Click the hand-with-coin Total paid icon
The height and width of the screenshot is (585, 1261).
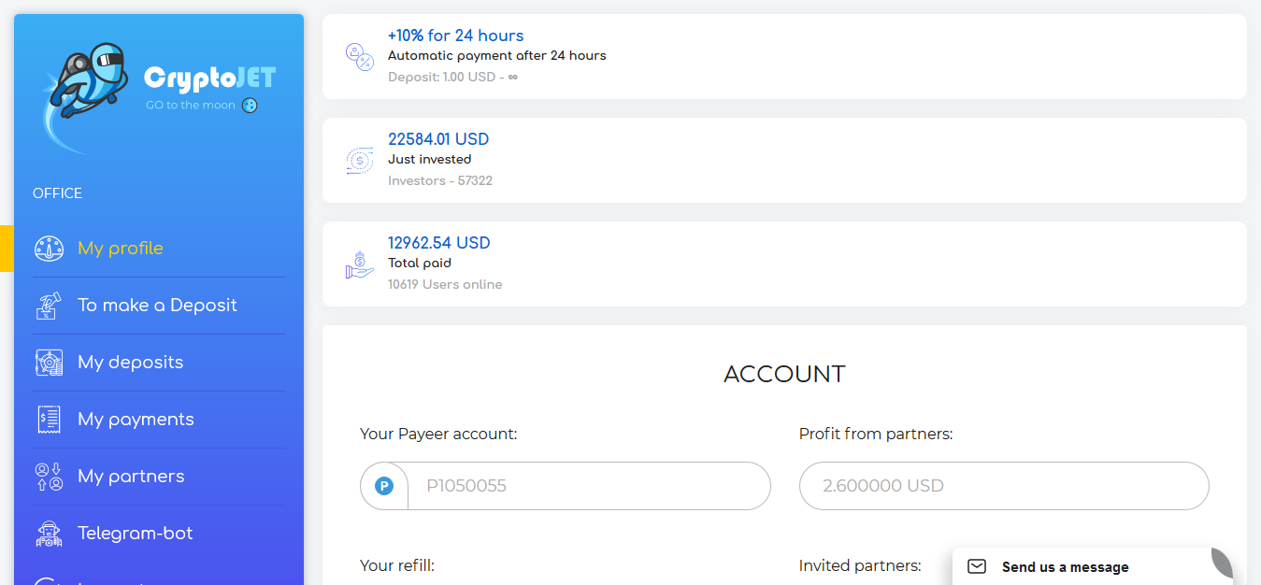click(x=359, y=264)
